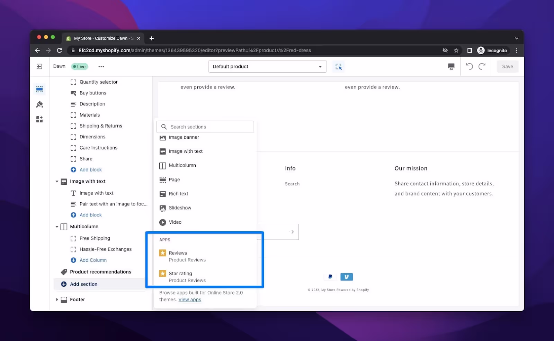Switch preview with desktop monitor icon
The width and height of the screenshot is (554, 341).
(451, 66)
